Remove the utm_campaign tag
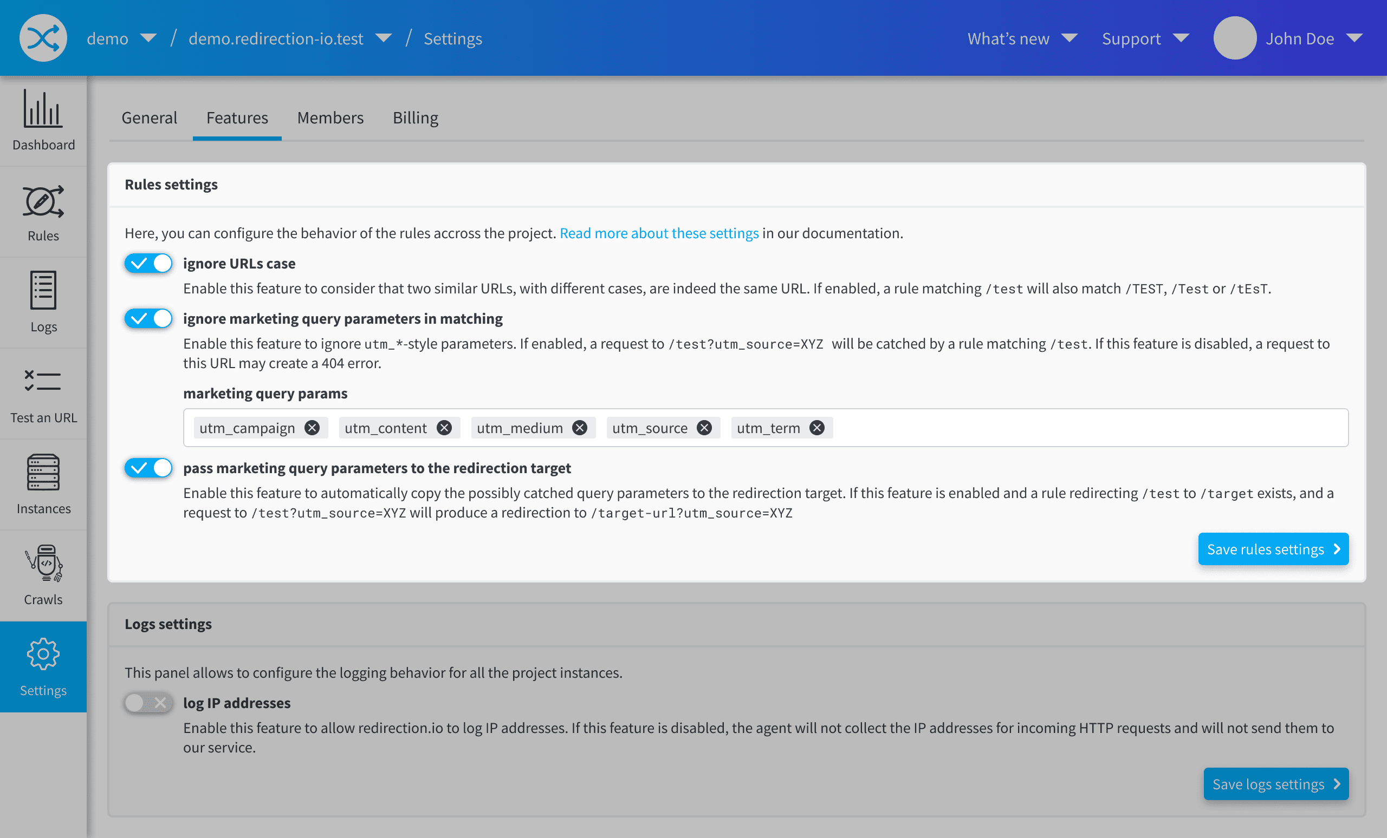 coord(312,428)
